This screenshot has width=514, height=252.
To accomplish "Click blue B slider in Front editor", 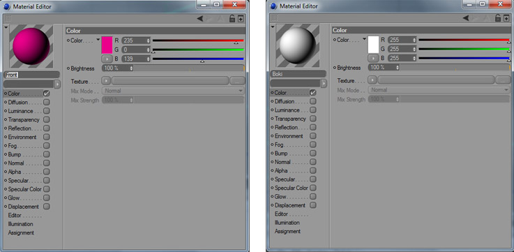I will pyautogui.click(x=198, y=59).
